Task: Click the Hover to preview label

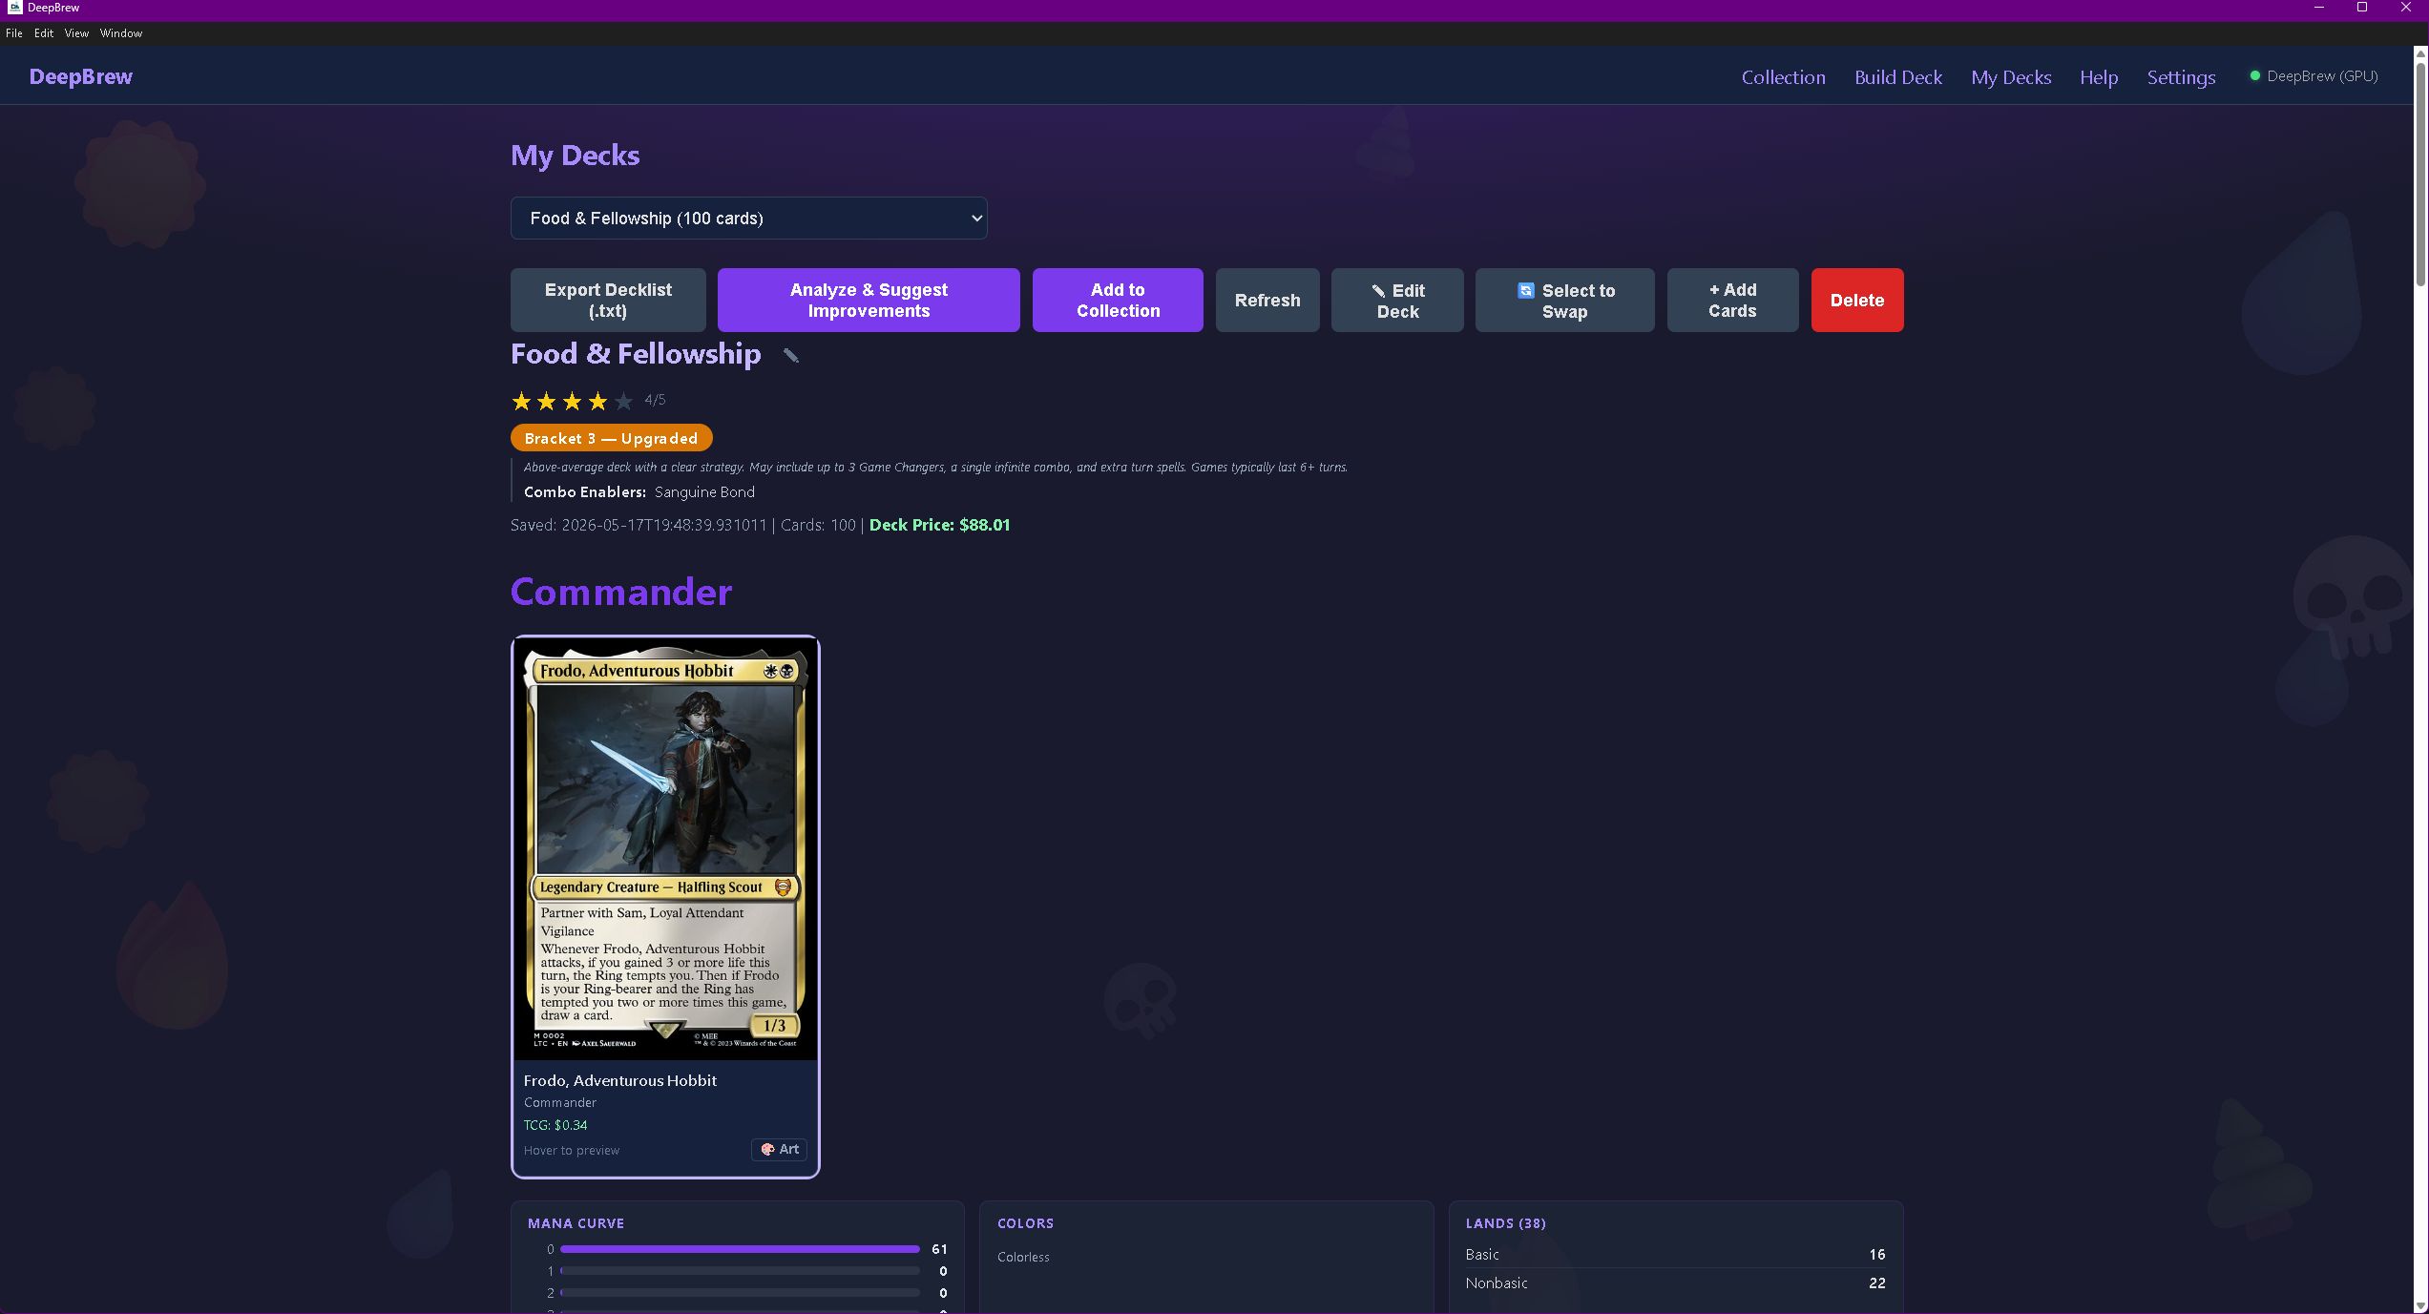Action: point(572,1150)
